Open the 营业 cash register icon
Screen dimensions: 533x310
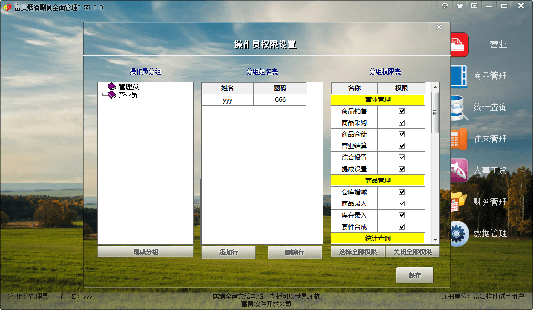tap(459, 44)
